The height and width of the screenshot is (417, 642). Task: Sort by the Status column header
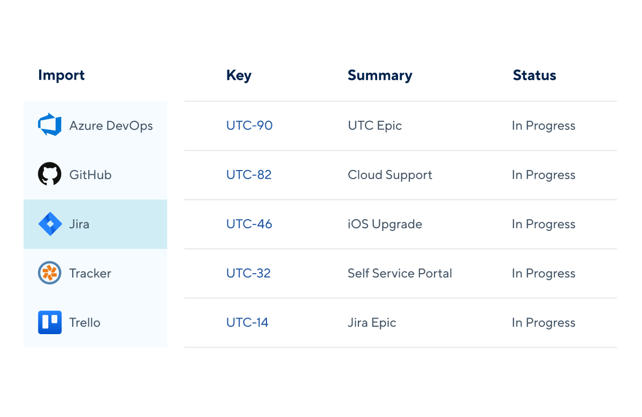(x=534, y=75)
